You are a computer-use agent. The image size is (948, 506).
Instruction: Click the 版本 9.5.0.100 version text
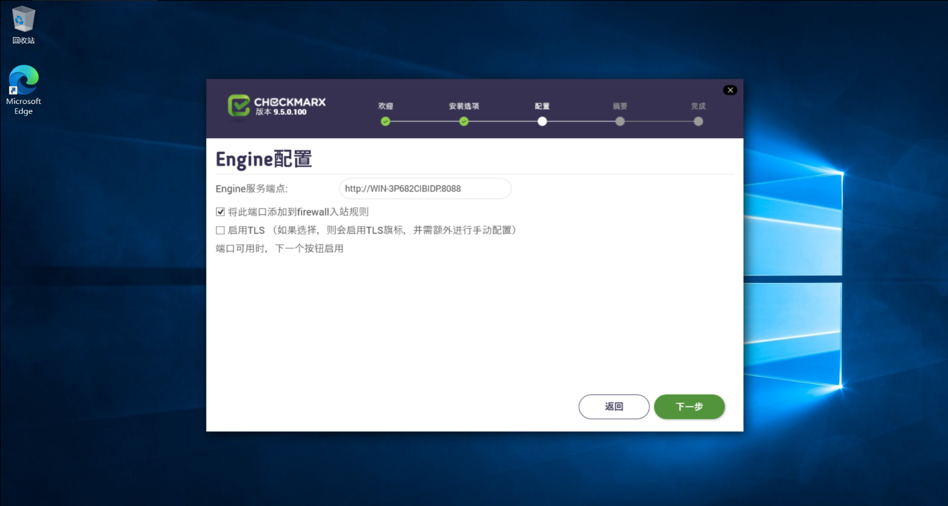pyautogui.click(x=281, y=112)
